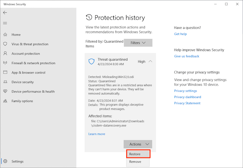243x168 pixels.
Task: Click the High severity label
Action: click(142, 62)
